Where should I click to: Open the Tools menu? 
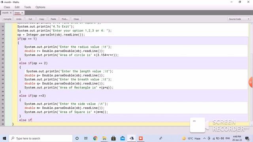pyautogui.click(x=27, y=7)
